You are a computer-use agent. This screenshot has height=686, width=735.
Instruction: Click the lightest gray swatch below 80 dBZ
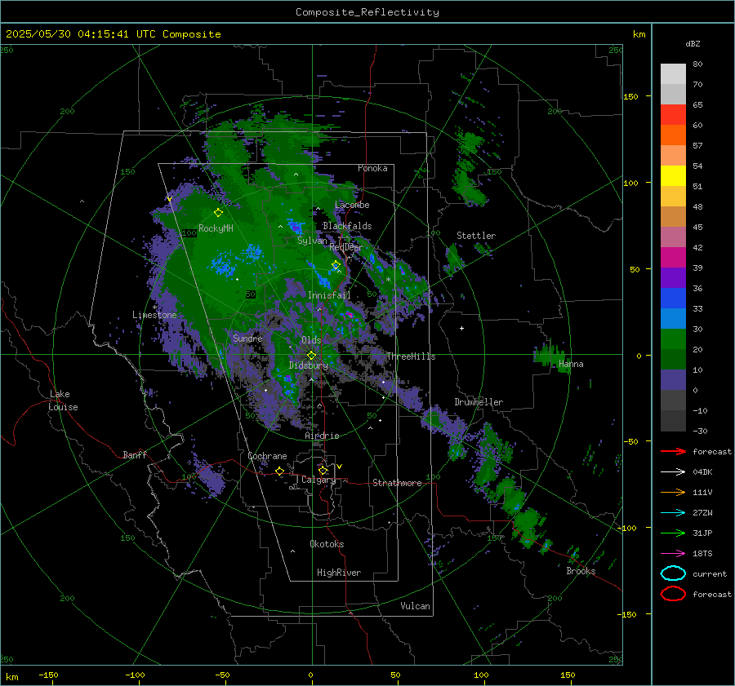pos(673,74)
